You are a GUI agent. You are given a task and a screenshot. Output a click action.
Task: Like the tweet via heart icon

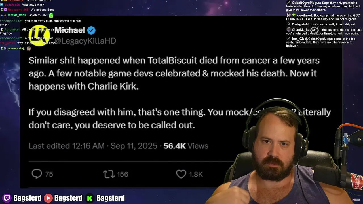(181, 174)
